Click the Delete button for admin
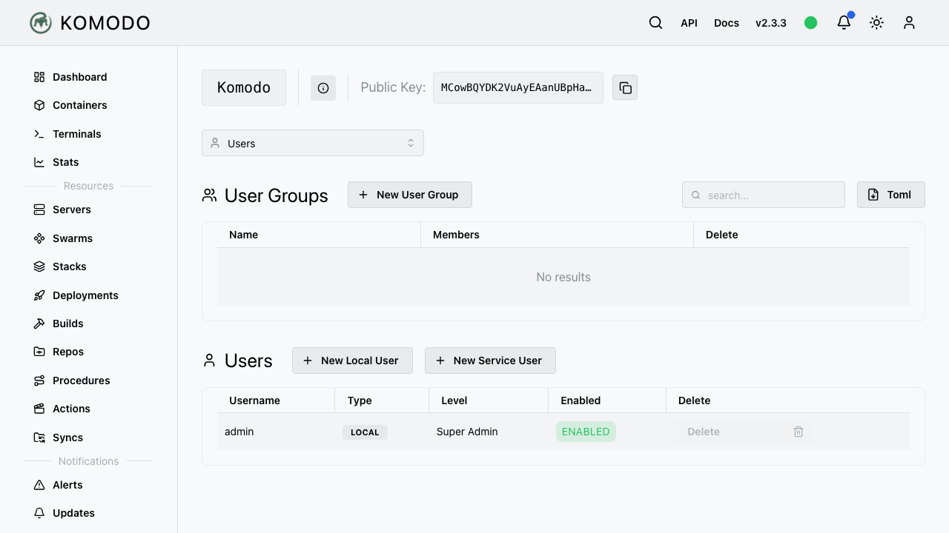 (744, 432)
